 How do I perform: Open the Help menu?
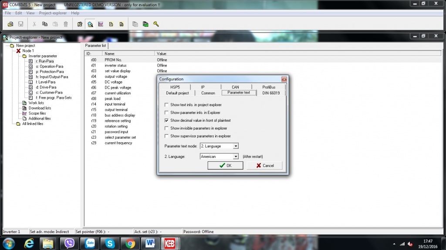coord(75,13)
